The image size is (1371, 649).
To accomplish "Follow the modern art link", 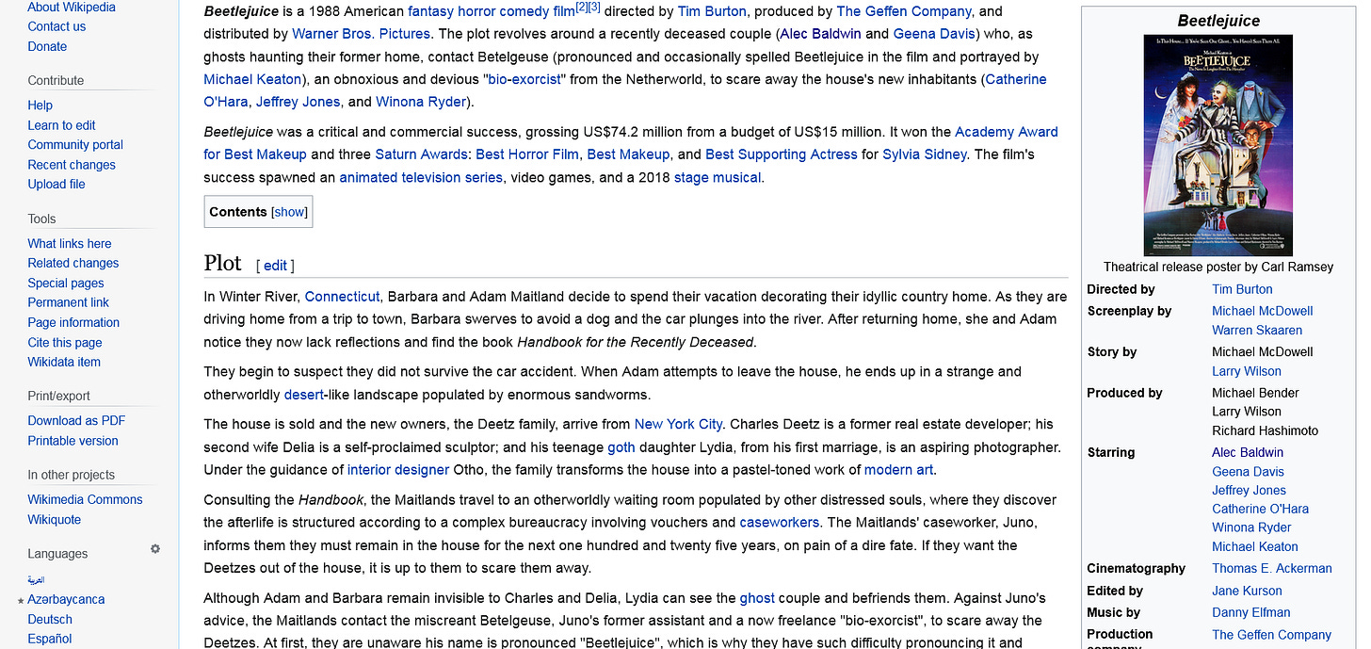I will [x=899, y=470].
